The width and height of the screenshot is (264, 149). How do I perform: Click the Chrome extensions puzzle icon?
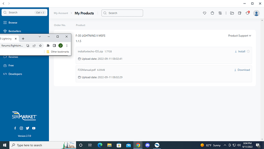(48, 46)
